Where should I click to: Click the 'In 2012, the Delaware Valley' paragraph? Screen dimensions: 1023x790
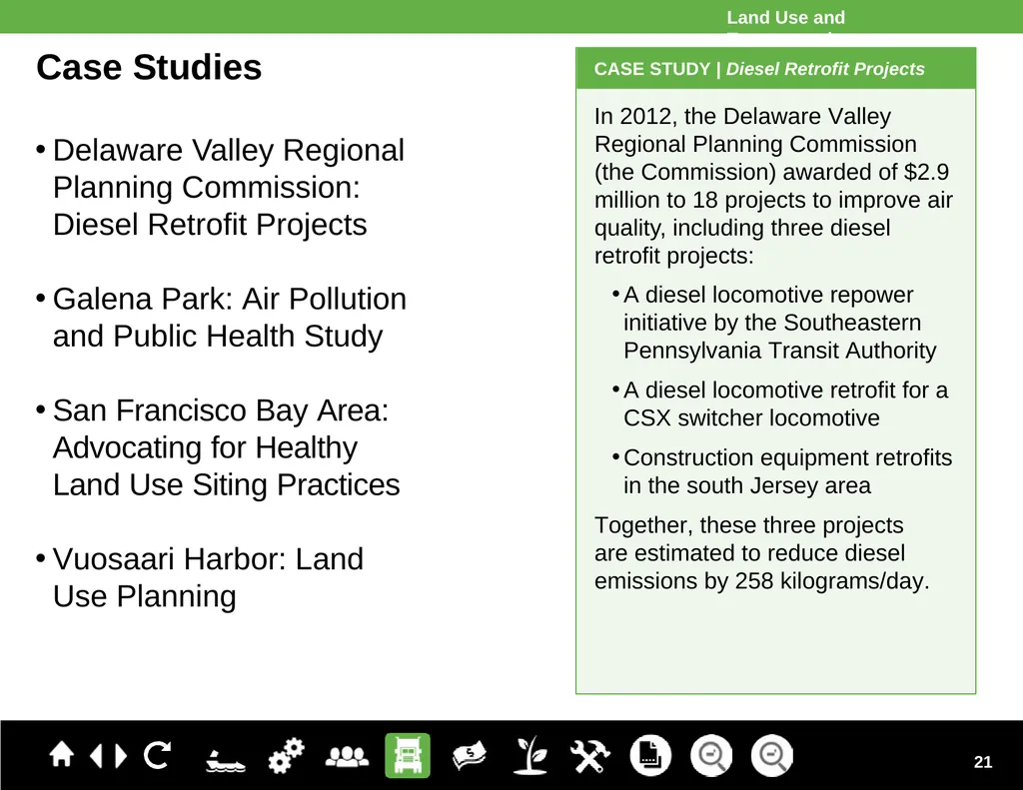pyautogui.click(x=773, y=186)
